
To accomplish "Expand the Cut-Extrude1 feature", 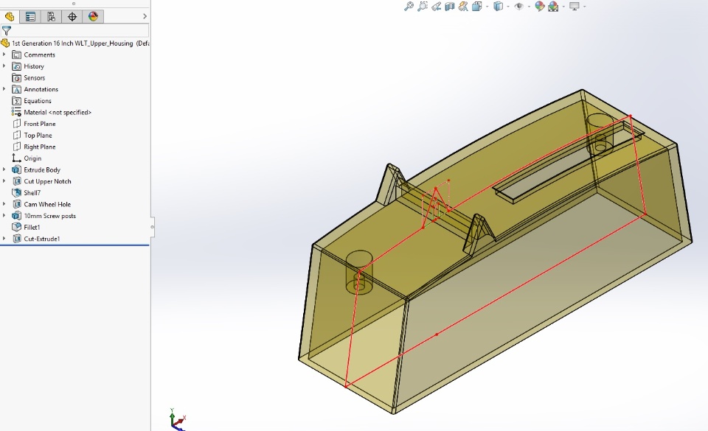I will tap(4, 239).
